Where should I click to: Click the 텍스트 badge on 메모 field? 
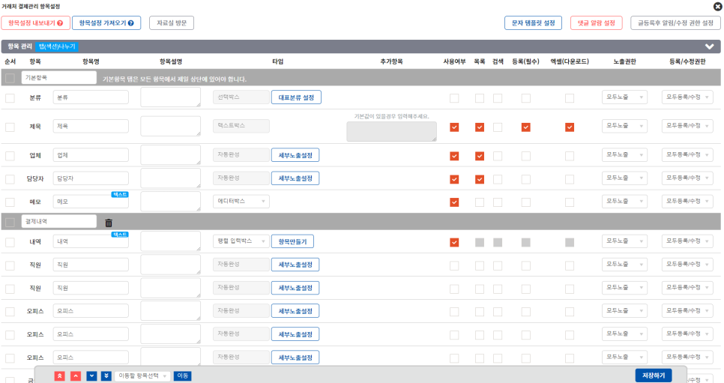(120, 194)
